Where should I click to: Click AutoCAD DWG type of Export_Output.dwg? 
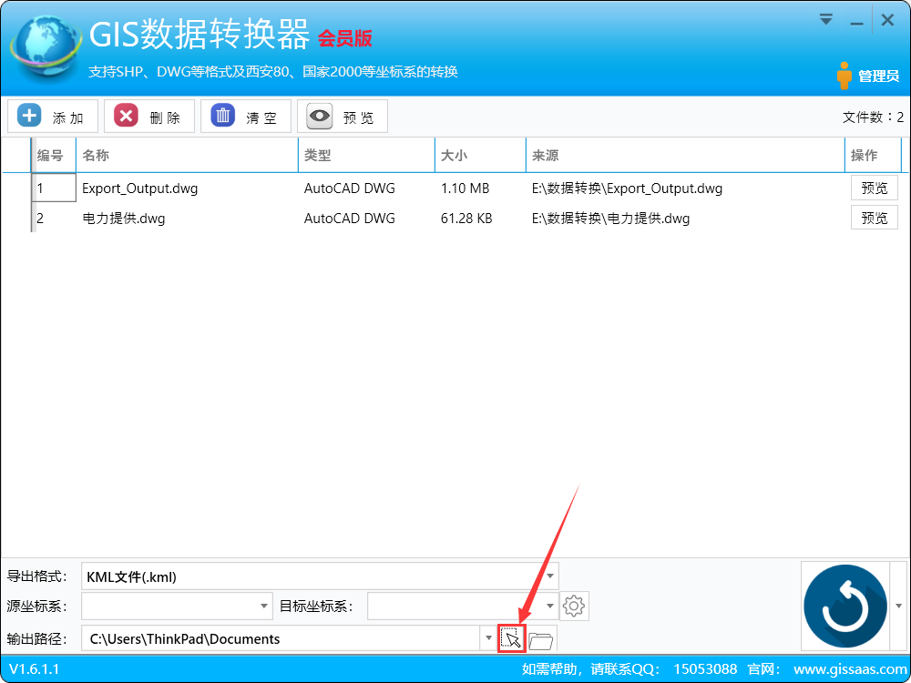[349, 189]
